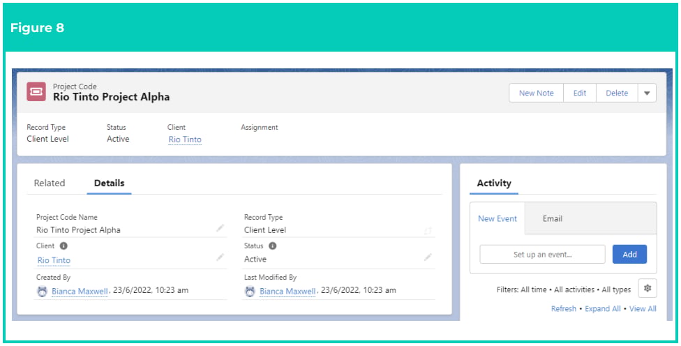Click Created By user avatar
Image resolution: width=681 pixels, height=346 pixels.
pyautogui.click(x=42, y=292)
